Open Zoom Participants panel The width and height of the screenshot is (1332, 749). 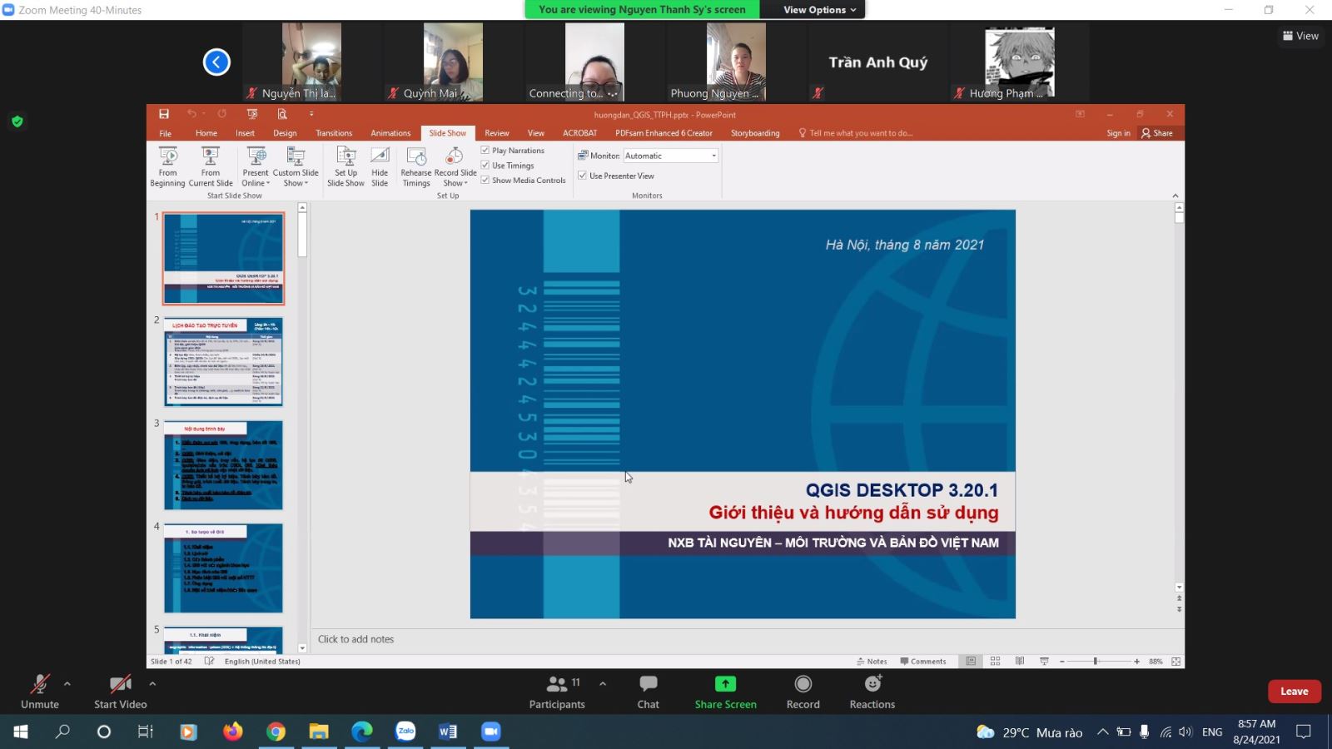click(557, 692)
